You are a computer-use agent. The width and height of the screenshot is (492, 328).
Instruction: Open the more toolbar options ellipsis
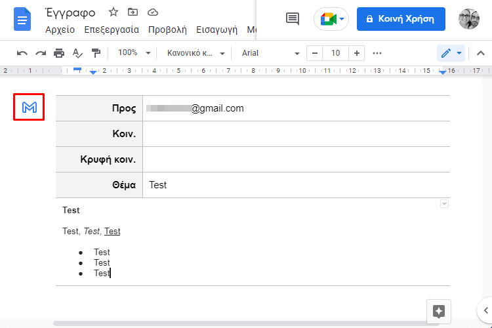coord(377,53)
